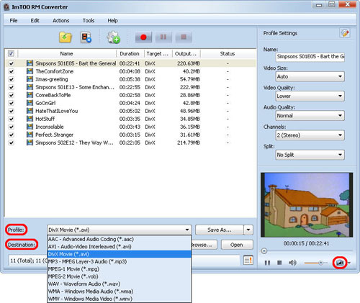Screen dimensions: 360x303
Task: Open the Actions menu
Action: tap(61, 21)
